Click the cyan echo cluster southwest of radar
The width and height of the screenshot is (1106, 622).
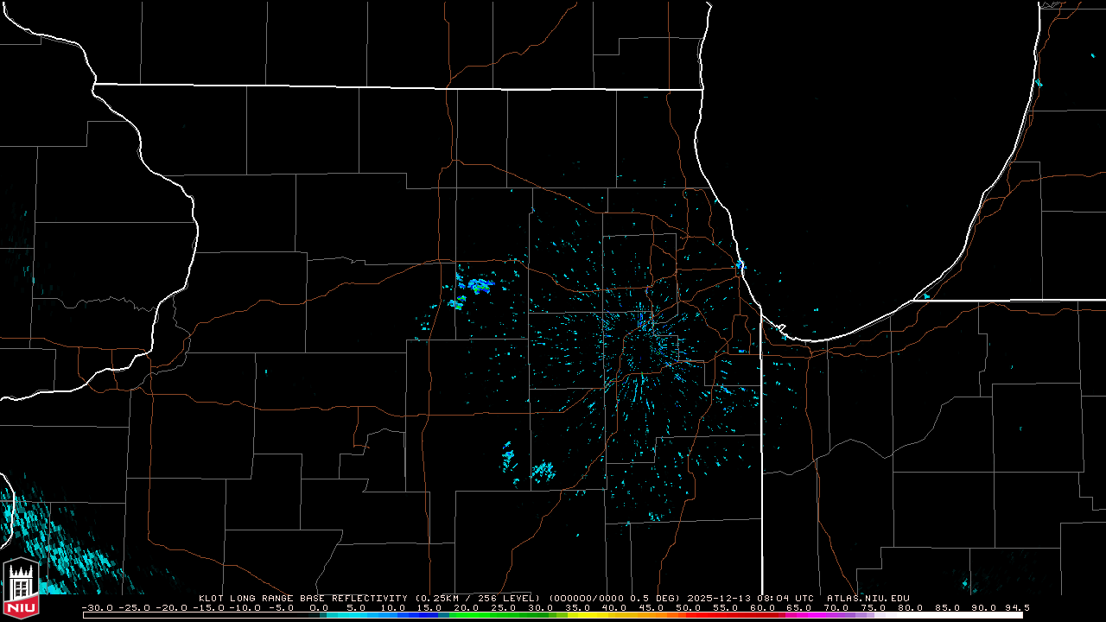pos(542,471)
